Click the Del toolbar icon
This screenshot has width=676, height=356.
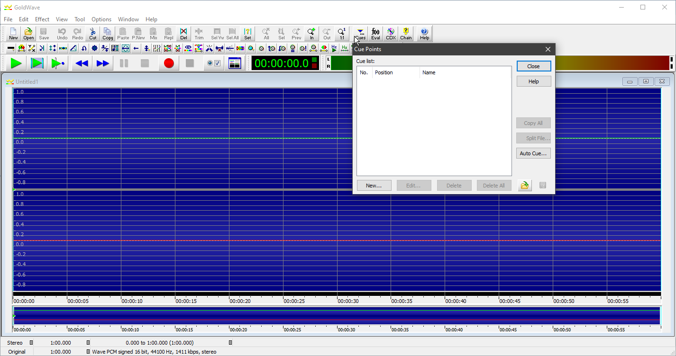tap(183, 34)
